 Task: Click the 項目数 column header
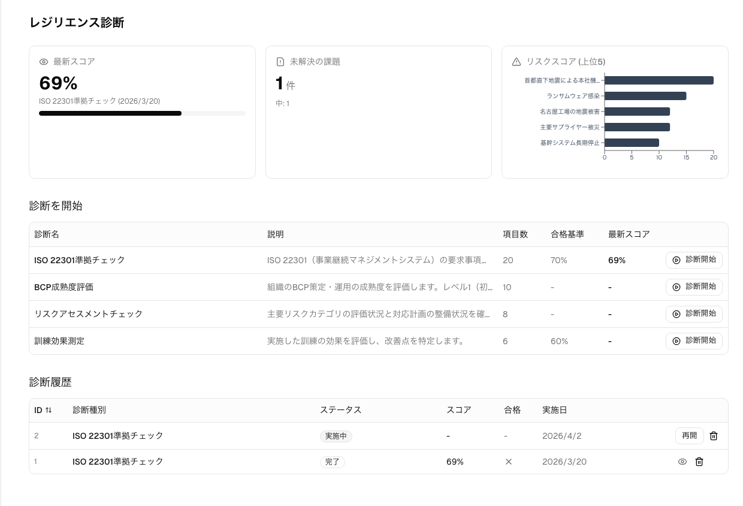pos(515,234)
